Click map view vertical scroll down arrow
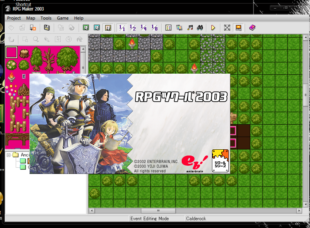Viewport: 310px width, 228px height. [305, 204]
